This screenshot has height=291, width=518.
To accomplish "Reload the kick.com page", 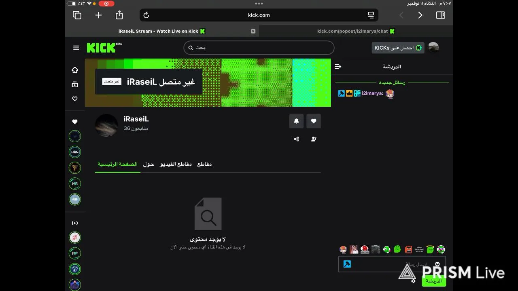I will click(146, 15).
